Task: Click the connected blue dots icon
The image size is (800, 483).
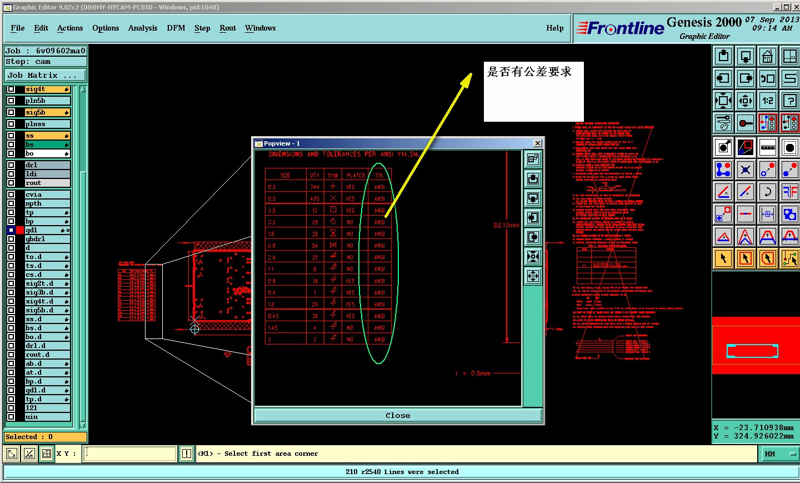Action: click(x=723, y=170)
